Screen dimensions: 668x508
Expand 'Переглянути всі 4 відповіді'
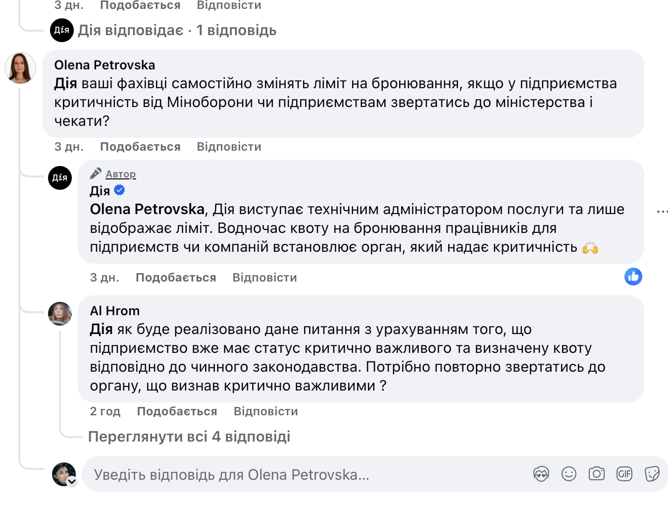pyautogui.click(x=189, y=437)
